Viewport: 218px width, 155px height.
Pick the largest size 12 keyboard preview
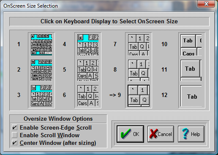[x=191, y=96]
